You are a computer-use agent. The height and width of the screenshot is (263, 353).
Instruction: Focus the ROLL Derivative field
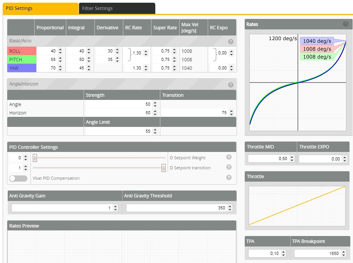click(x=108, y=51)
